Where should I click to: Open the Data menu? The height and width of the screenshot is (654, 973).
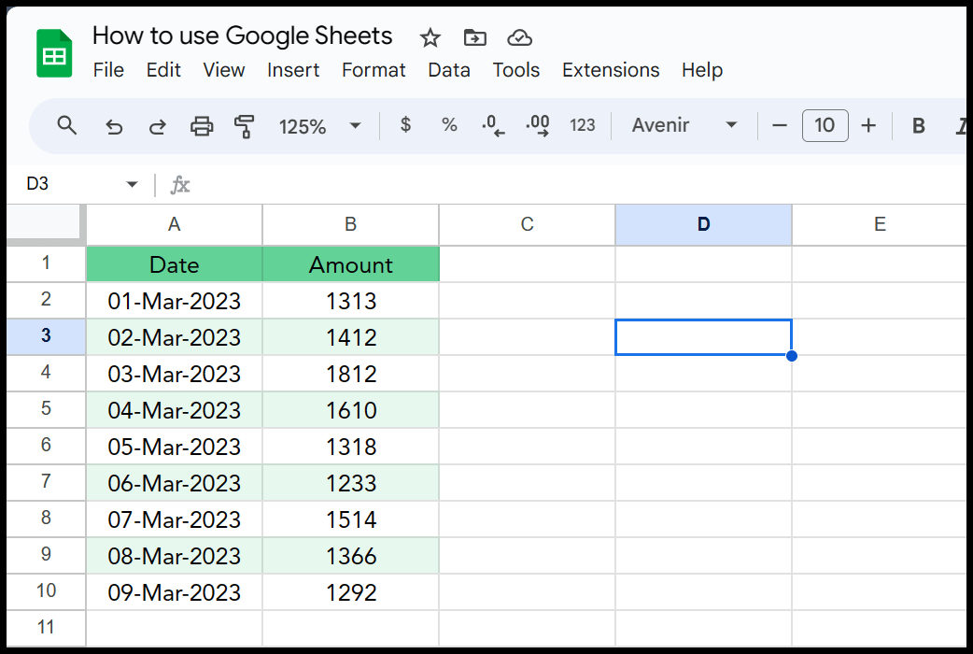[448, 70]
